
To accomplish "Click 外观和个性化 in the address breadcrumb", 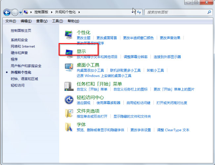I will [x=65, y=12].
